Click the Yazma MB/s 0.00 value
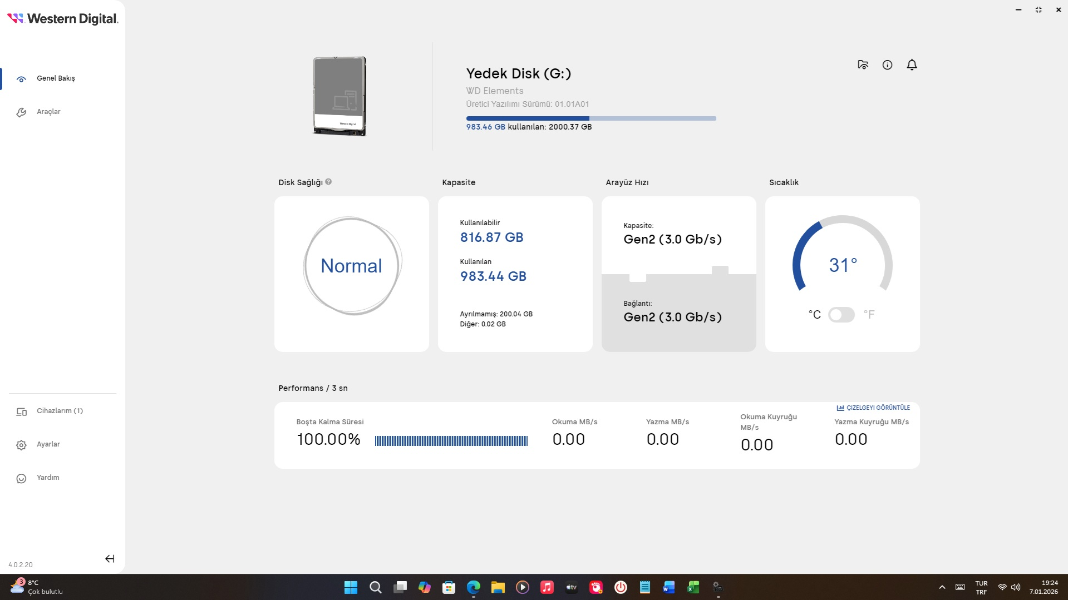Viewport: 1068px width, 600px height. [662, 439]
